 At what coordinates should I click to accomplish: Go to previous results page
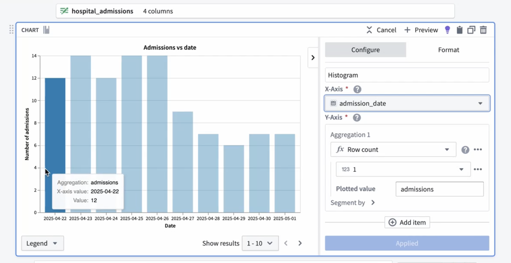coord(286,243)
